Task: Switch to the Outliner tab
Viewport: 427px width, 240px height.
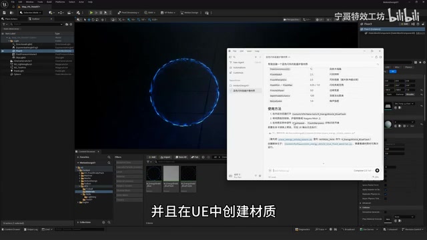Action: [35, 19]
